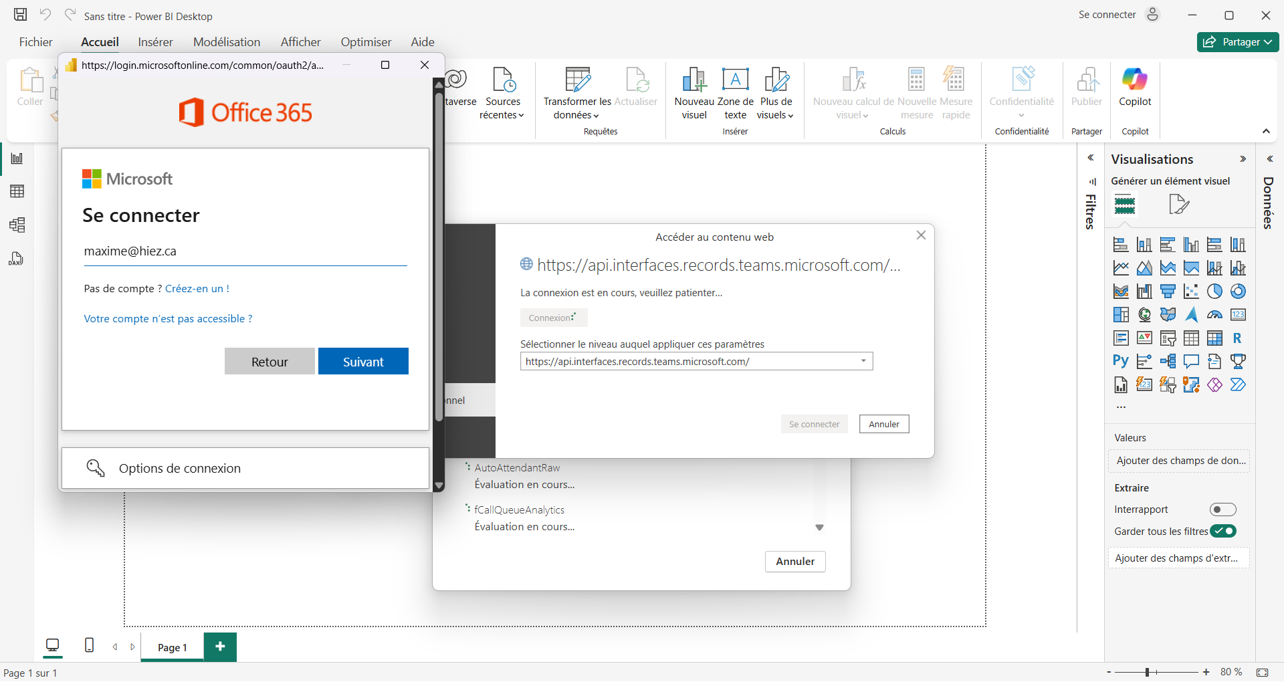Click the Créez-en un ! link
Image resolution: width=1284 pixels, height=682 pixels.
pyautogui.click(x=197, y=289)
